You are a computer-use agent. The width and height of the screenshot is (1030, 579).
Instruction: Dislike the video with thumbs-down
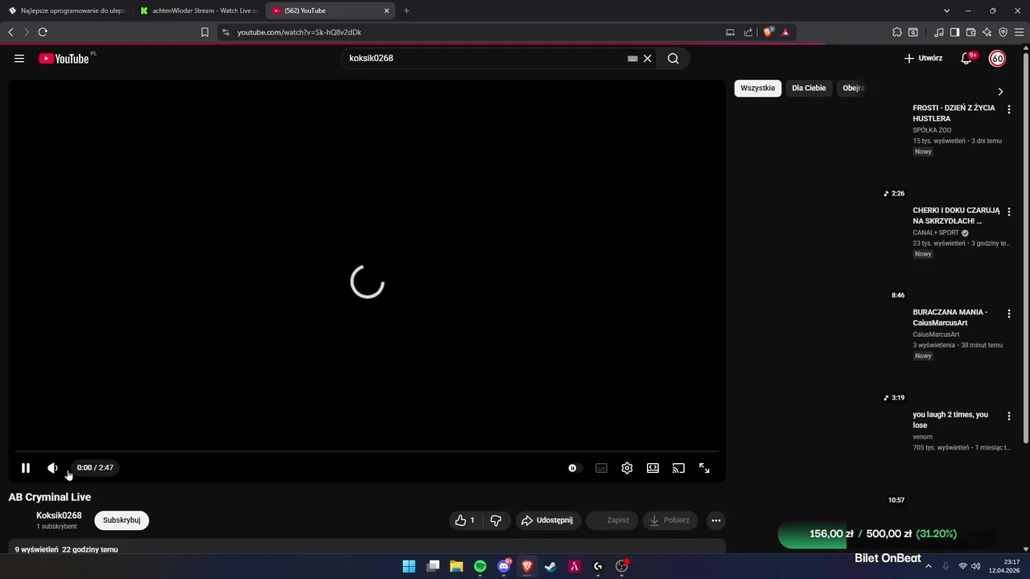[496, 520]
